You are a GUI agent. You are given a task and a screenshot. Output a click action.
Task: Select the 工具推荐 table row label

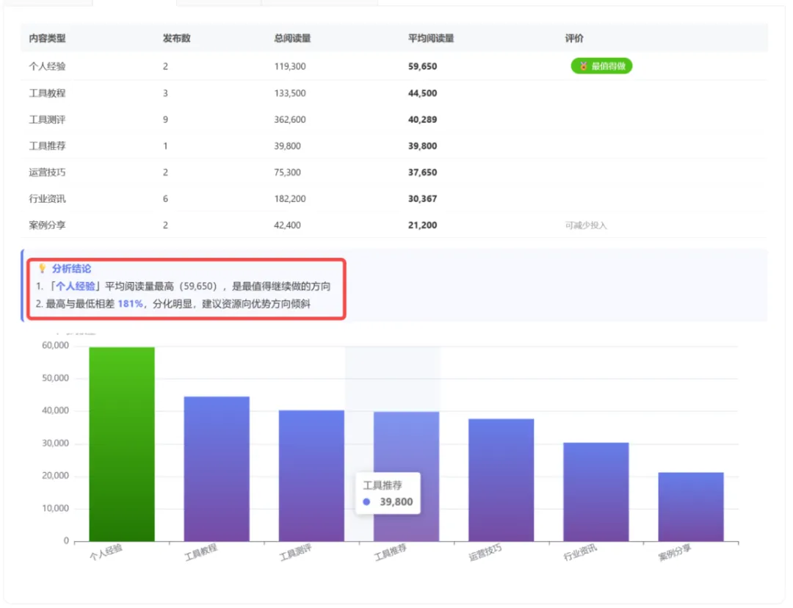47,145
